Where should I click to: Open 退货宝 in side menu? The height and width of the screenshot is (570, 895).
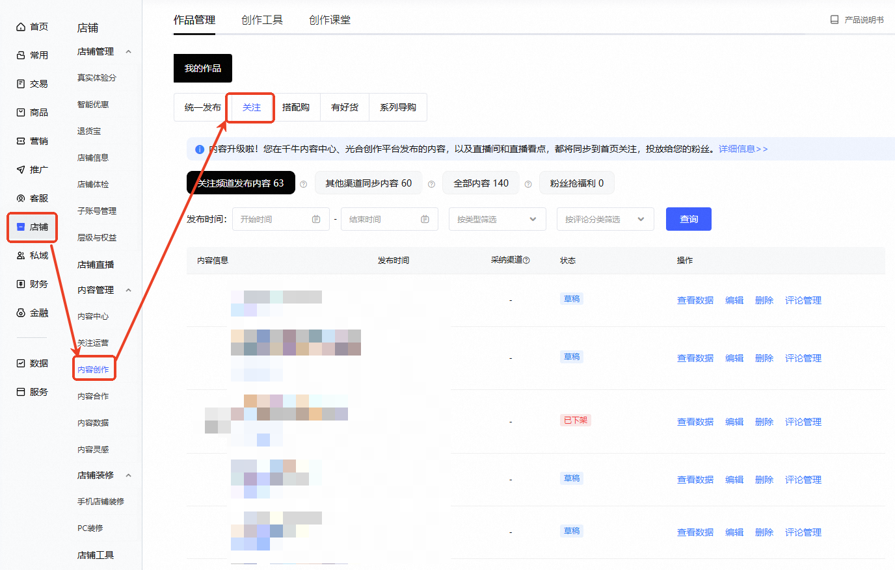(x=89, y=131)
